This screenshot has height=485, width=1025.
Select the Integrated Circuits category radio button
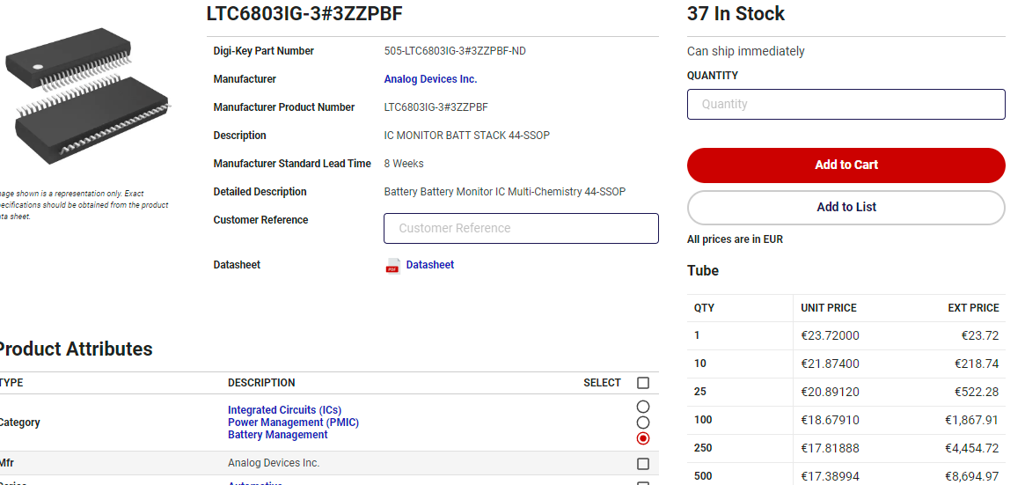coord(643,407)
